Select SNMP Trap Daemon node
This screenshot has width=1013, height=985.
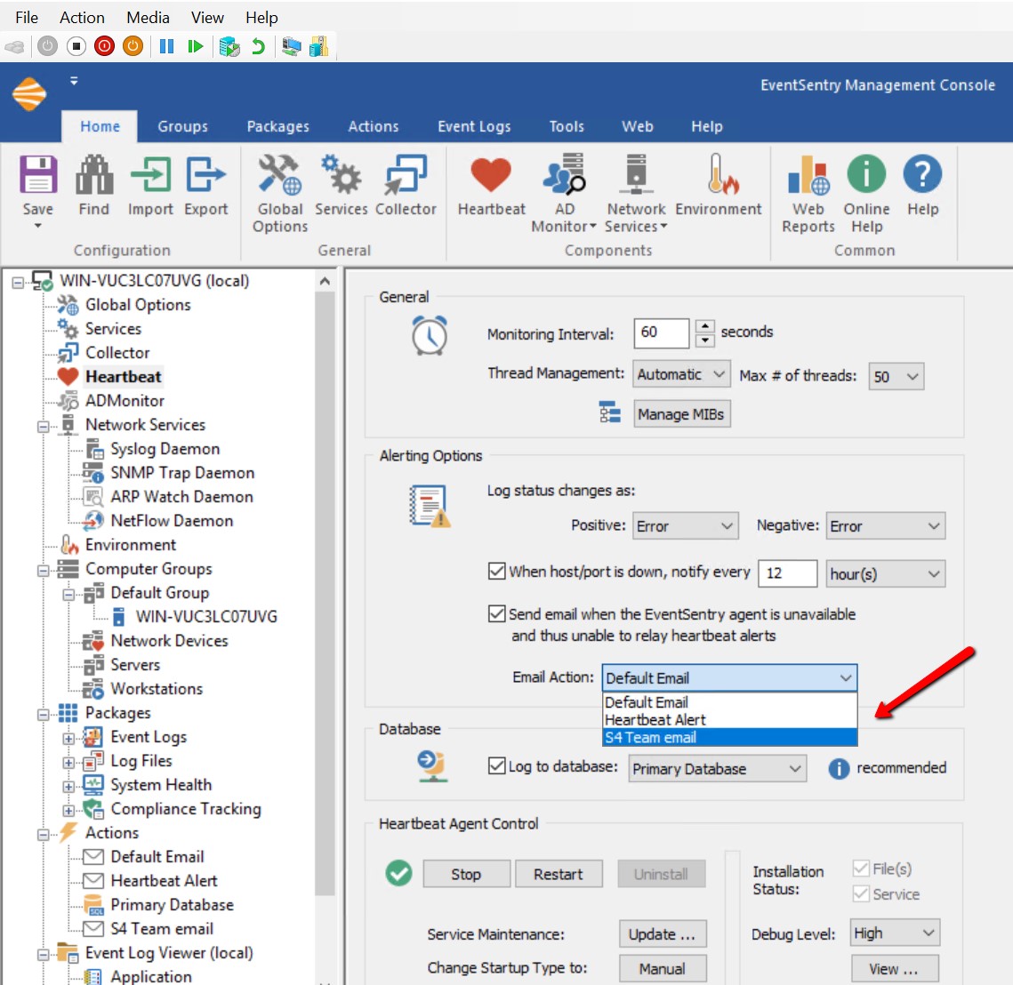[182, 473]
